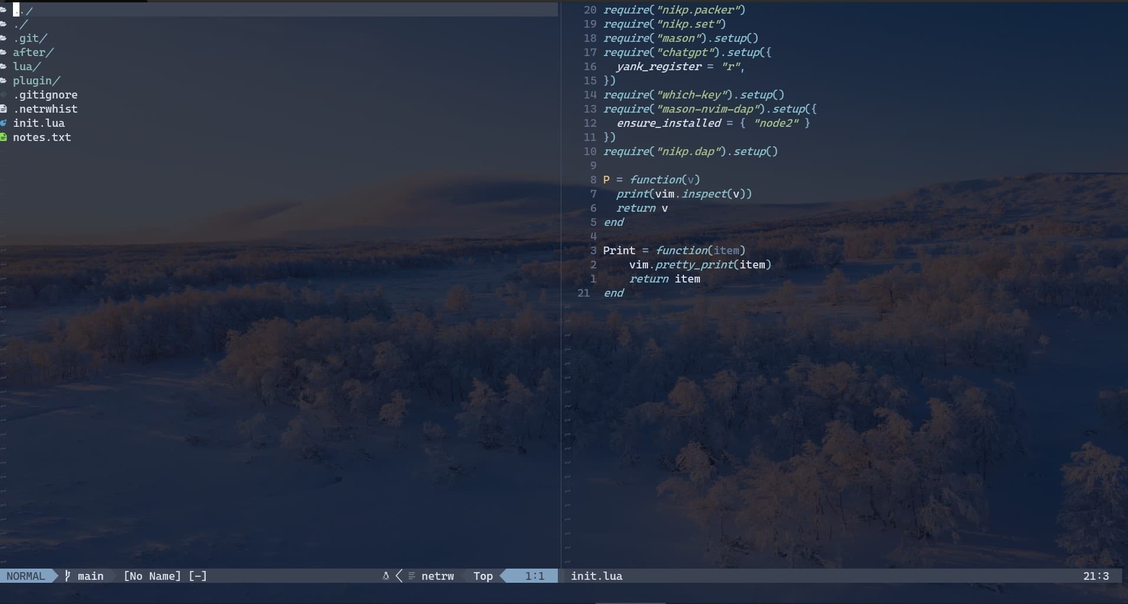Viewport: 1128px width, 604px height.
Task: Click the folder icon beside .git/
Action: coord(4,38)
